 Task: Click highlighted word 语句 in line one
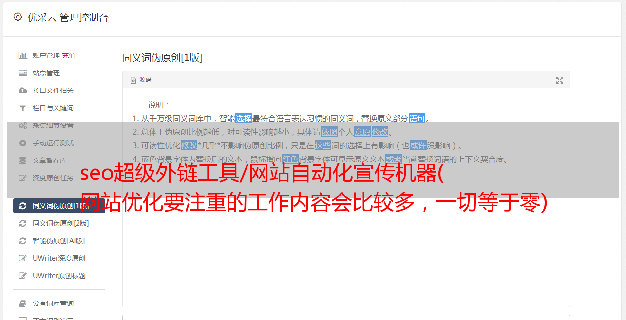point(417,118)
